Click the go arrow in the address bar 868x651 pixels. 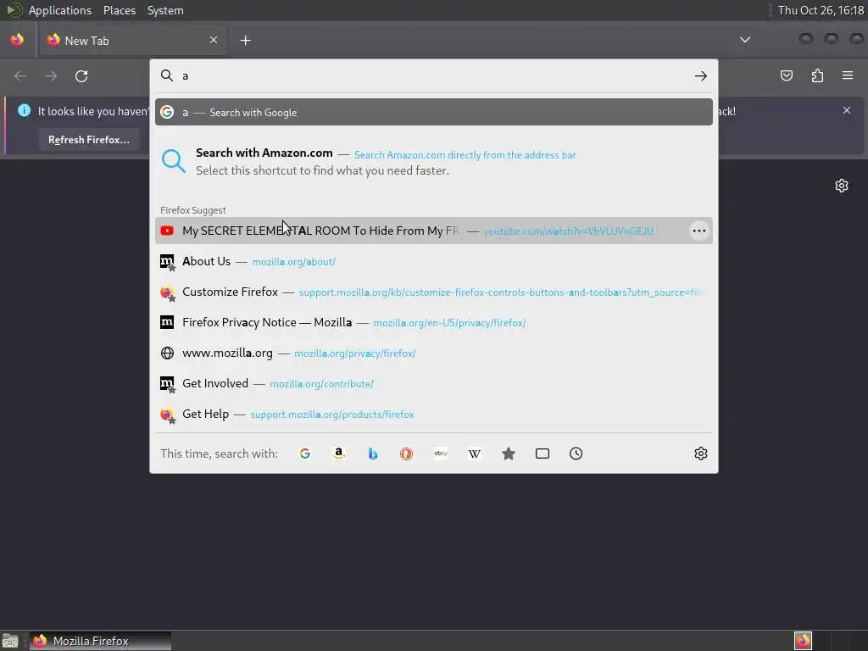(701, 75)
